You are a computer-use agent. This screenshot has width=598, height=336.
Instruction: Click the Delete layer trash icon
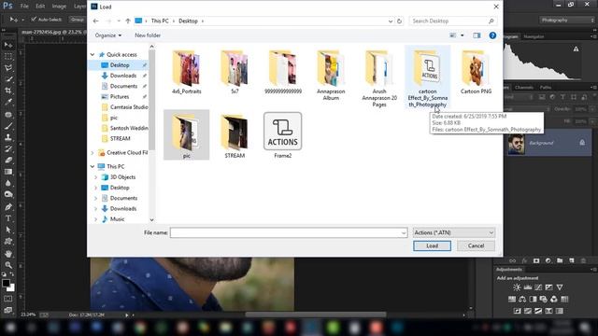pos(583,260)
